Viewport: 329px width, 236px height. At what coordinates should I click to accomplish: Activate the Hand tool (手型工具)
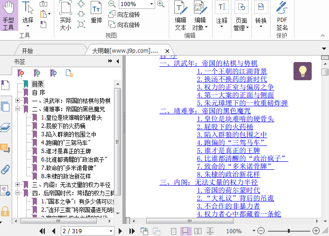click(x=8, y=15)
